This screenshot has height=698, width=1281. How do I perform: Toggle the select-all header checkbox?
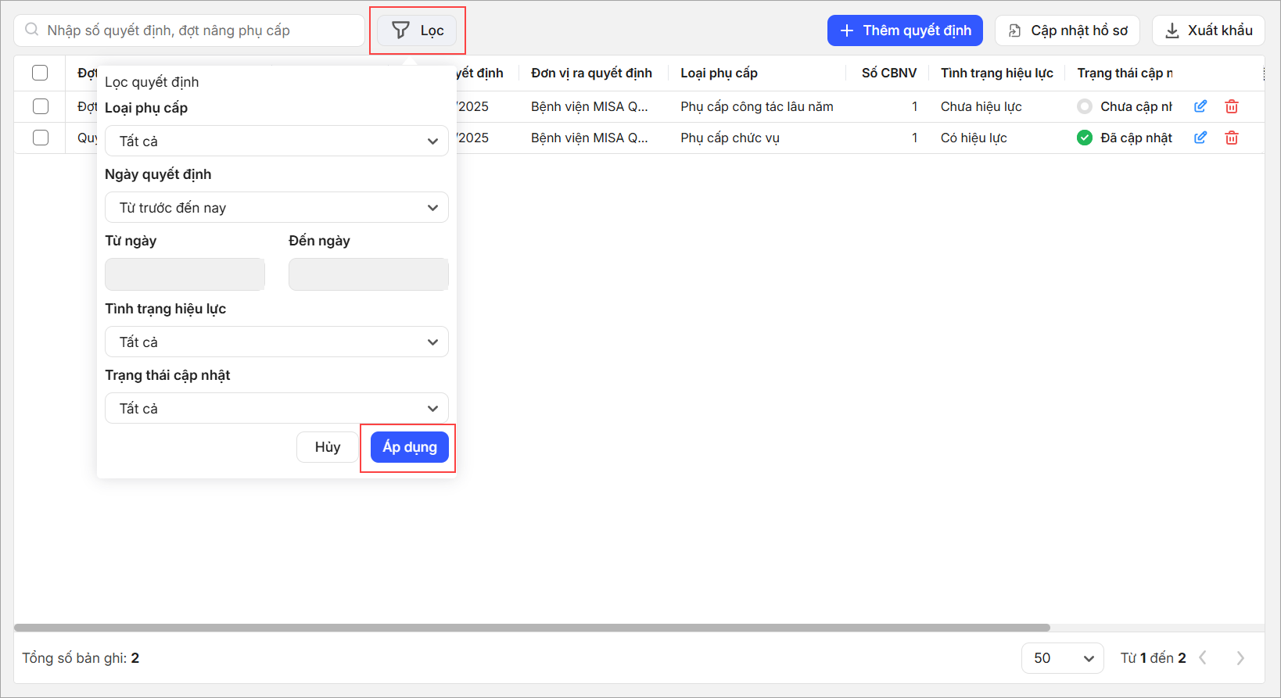pos(40,73)
